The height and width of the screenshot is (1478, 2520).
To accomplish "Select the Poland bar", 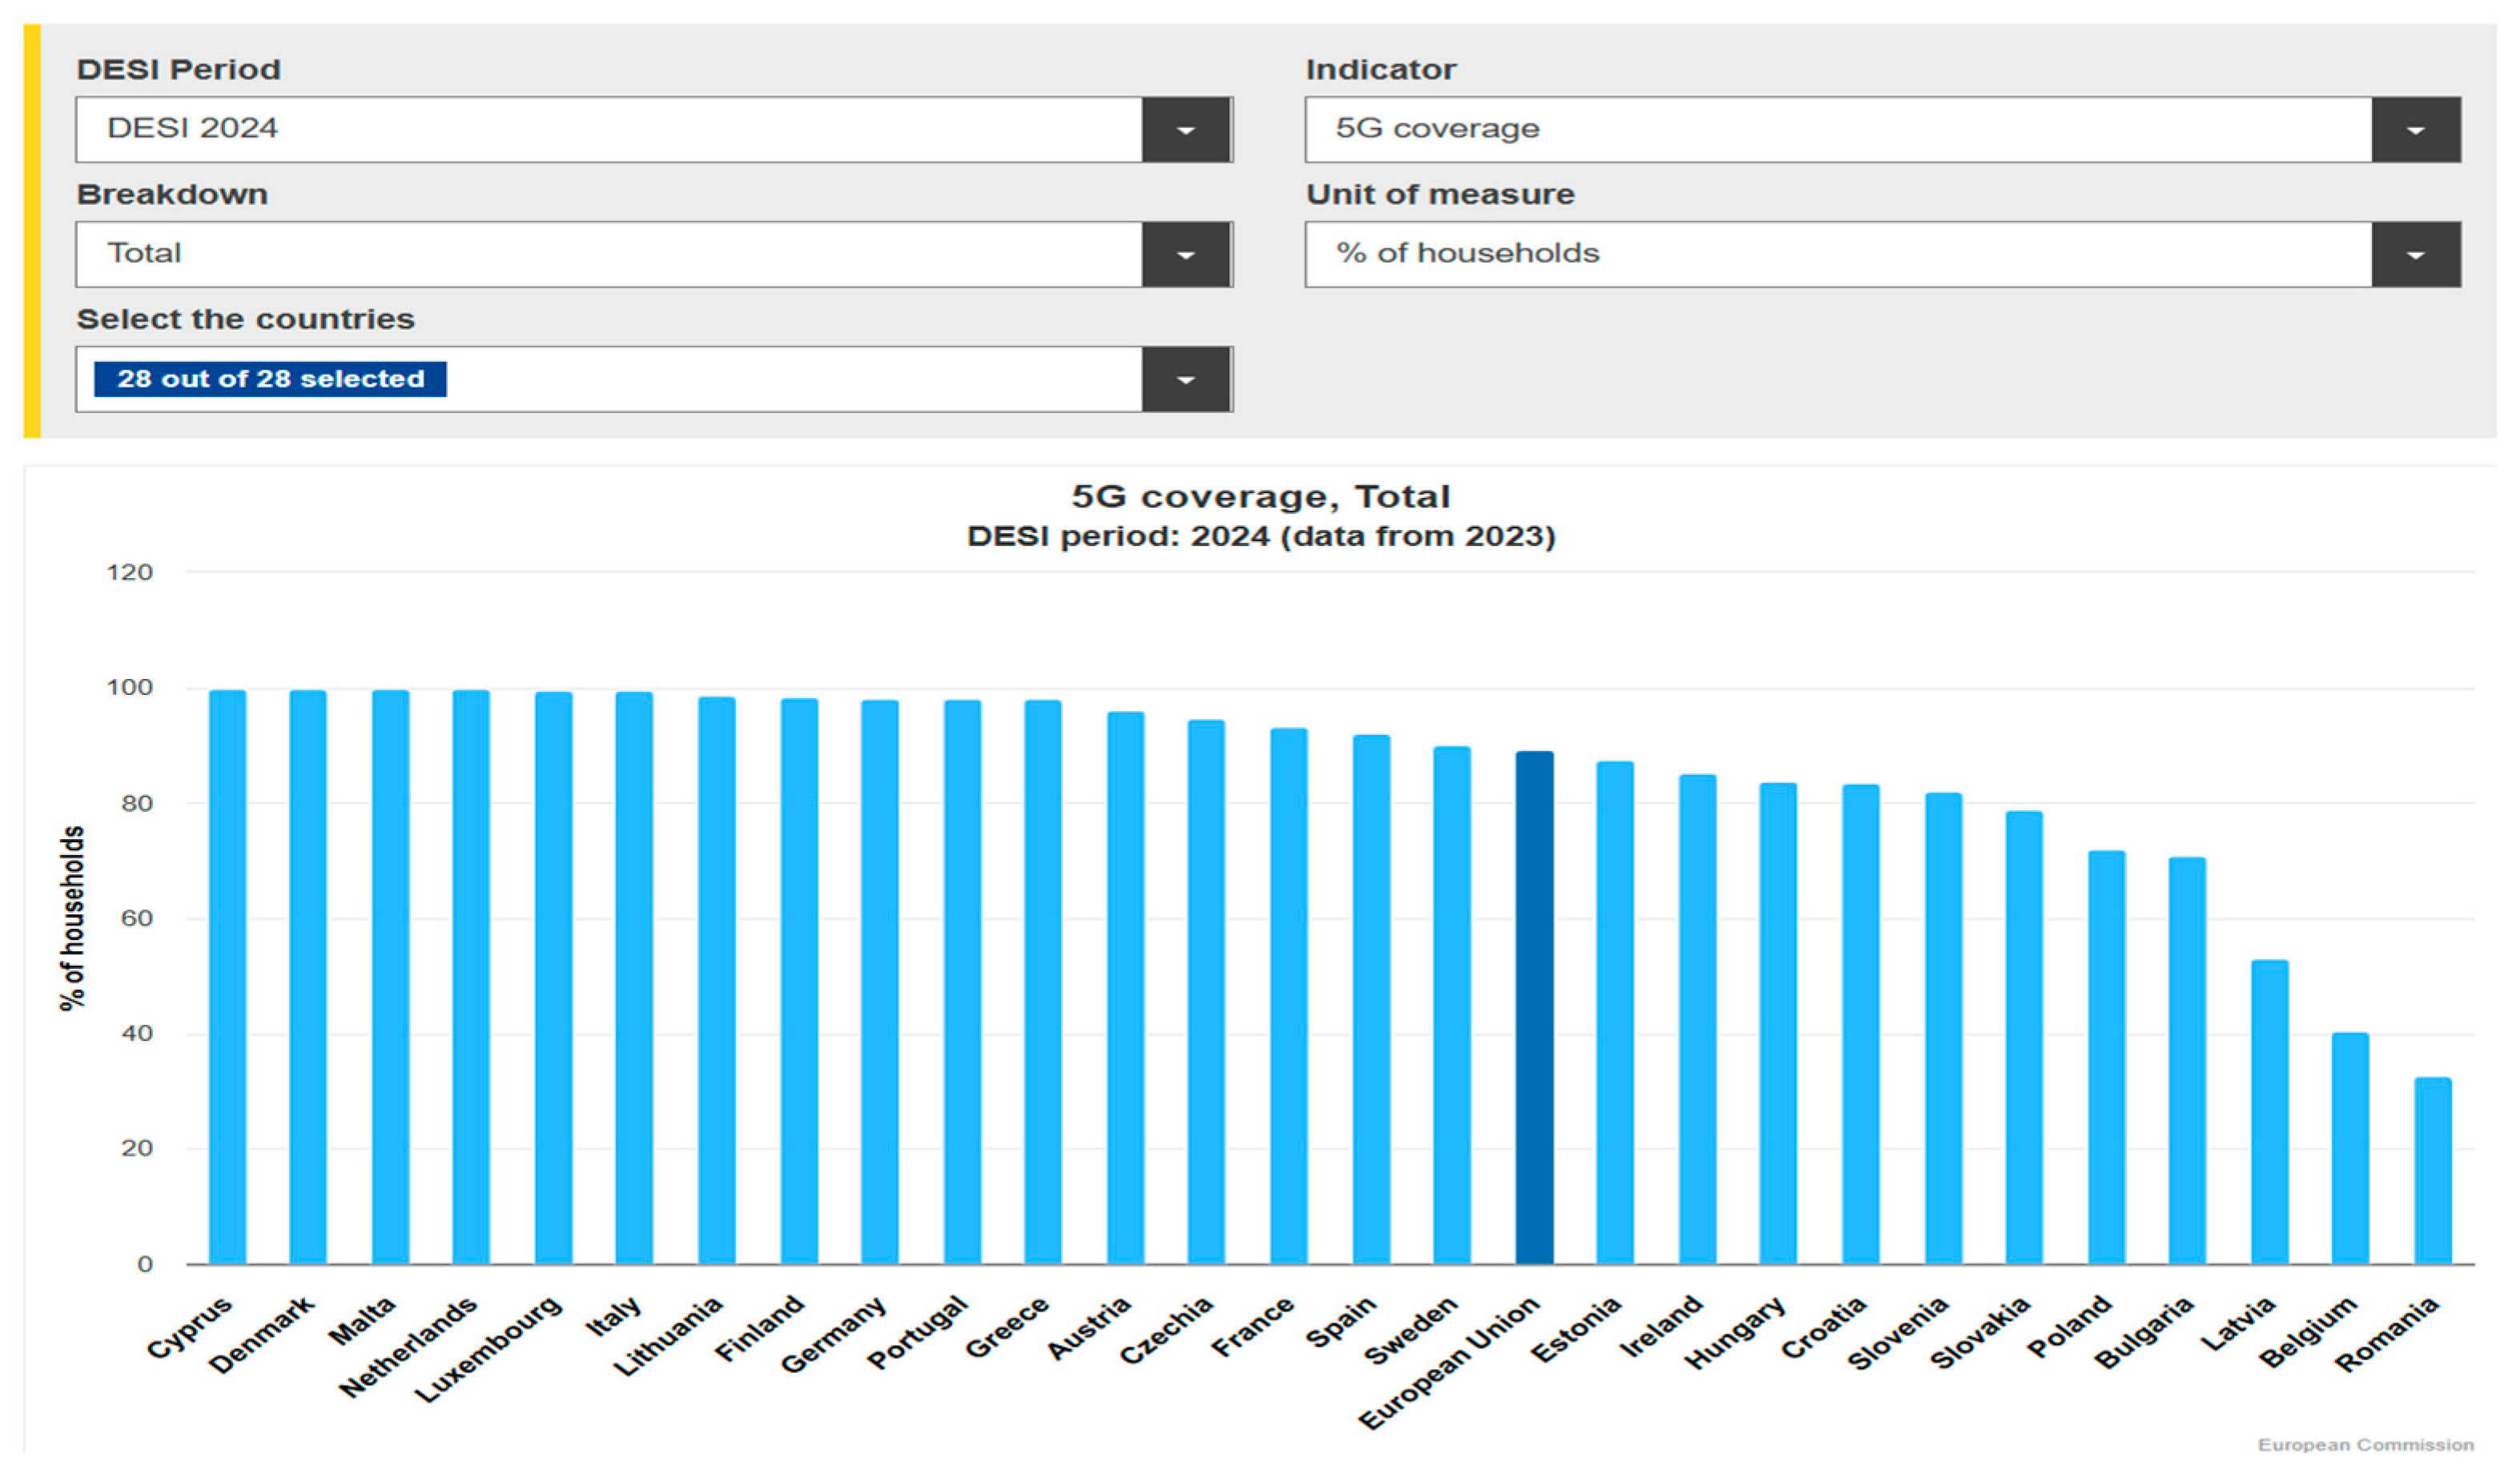I will click(x=2106, y=1058).
